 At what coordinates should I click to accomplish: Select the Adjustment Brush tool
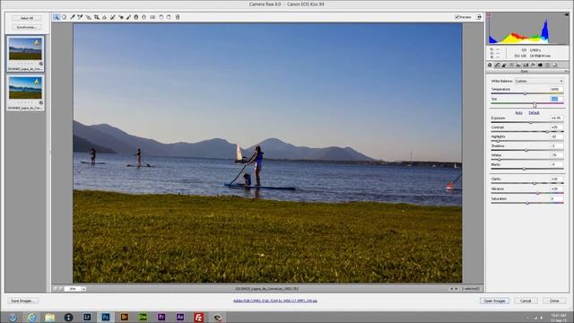(128, 17)
